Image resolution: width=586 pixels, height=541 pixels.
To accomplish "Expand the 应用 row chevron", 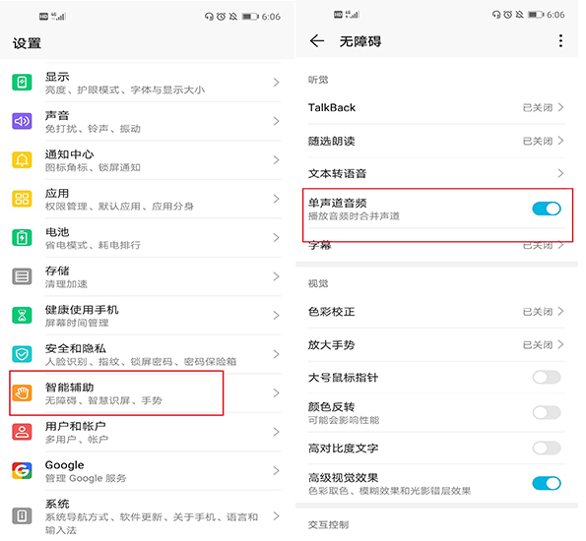I will pos(276,199).
